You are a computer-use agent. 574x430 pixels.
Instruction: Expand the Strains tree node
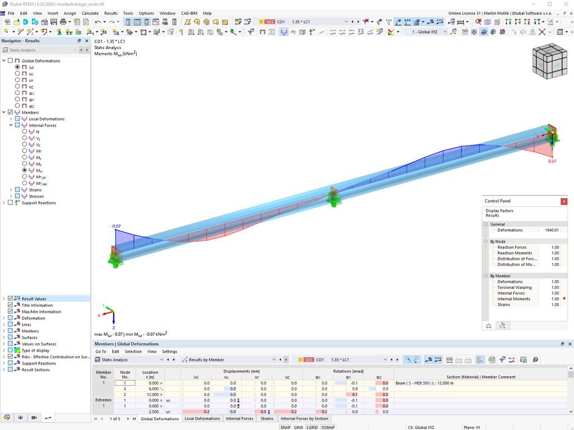click(11, 190)
